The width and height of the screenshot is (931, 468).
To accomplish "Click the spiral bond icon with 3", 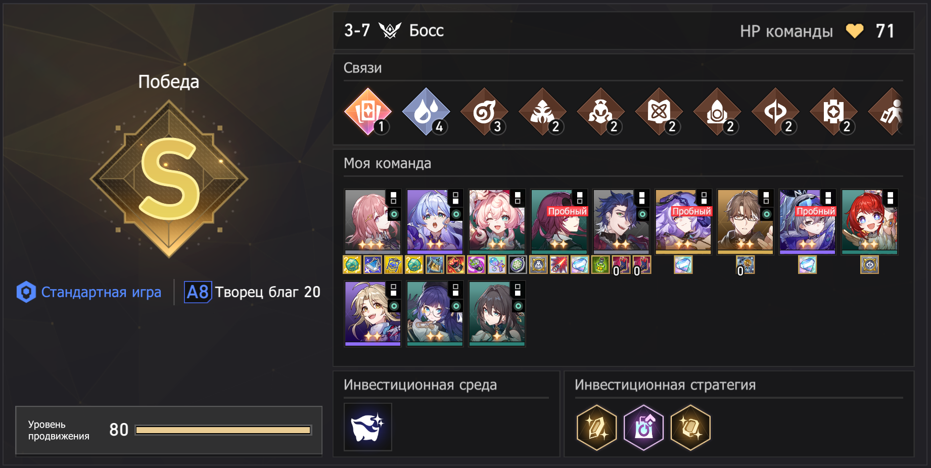I will pyautogui.click(x=484, y=112).
